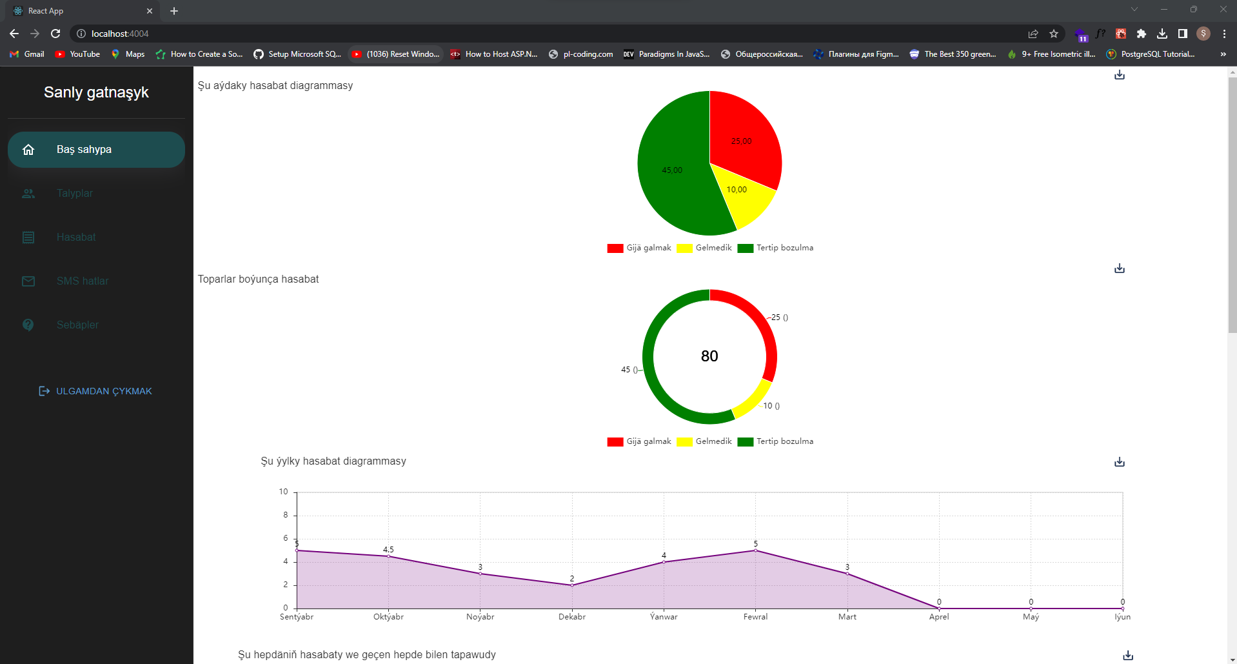
Task: Click the Talyplar people icon in sidebar
Action: (28, 194)
